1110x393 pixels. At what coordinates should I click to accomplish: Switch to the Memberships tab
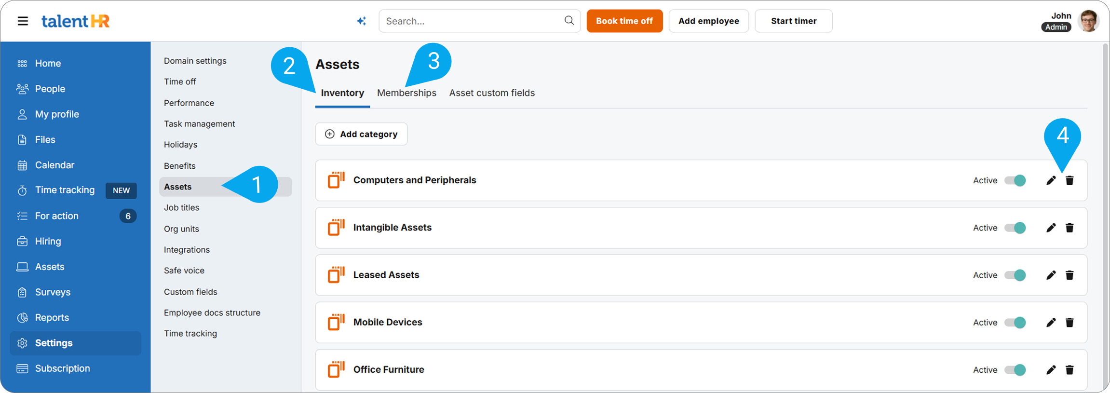(406, 93)
